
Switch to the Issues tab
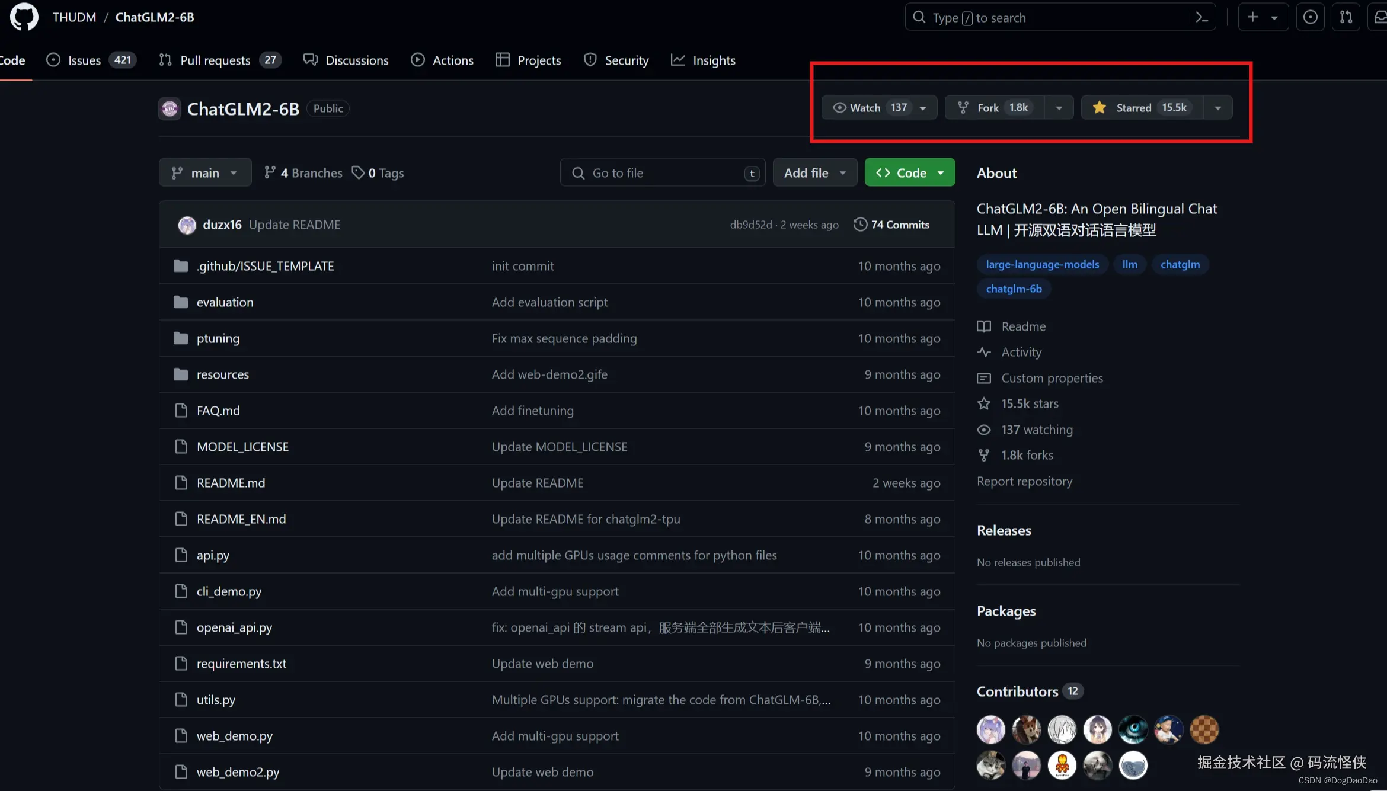coord(91,60)
